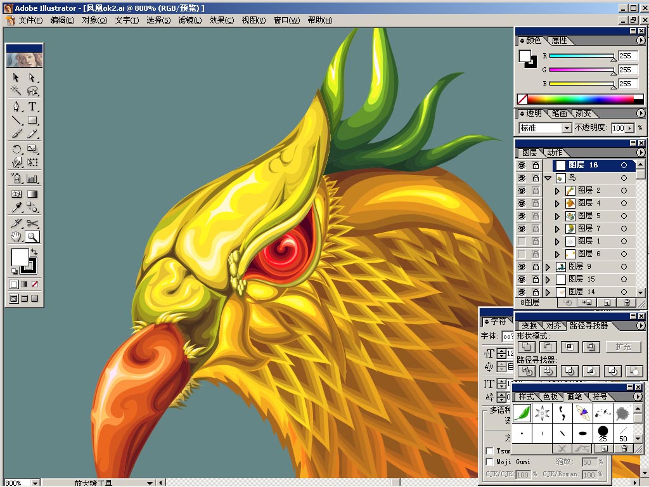Toggle visibility of 鸟 layer
This screenshot has height=487, width=649.
[x=522, y=178]
